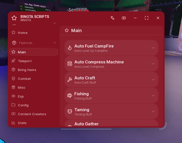
Task: Open the Content Creators tab
Action: point(33,114)
